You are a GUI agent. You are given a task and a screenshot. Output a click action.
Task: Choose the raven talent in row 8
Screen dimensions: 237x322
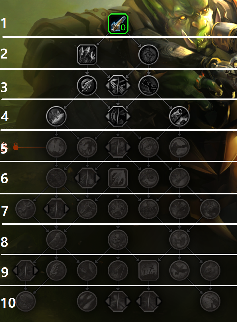[56, 240]
